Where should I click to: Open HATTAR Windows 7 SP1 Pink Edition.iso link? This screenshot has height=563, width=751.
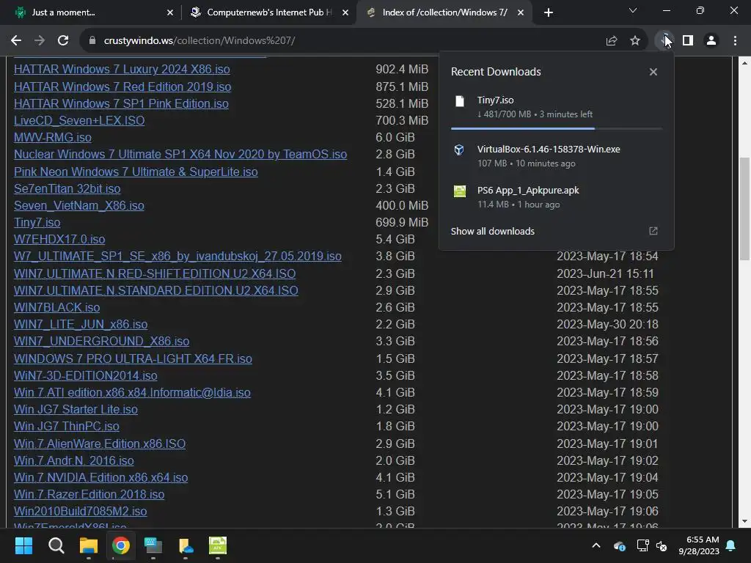pyautogui.click(x=121, y=103)
